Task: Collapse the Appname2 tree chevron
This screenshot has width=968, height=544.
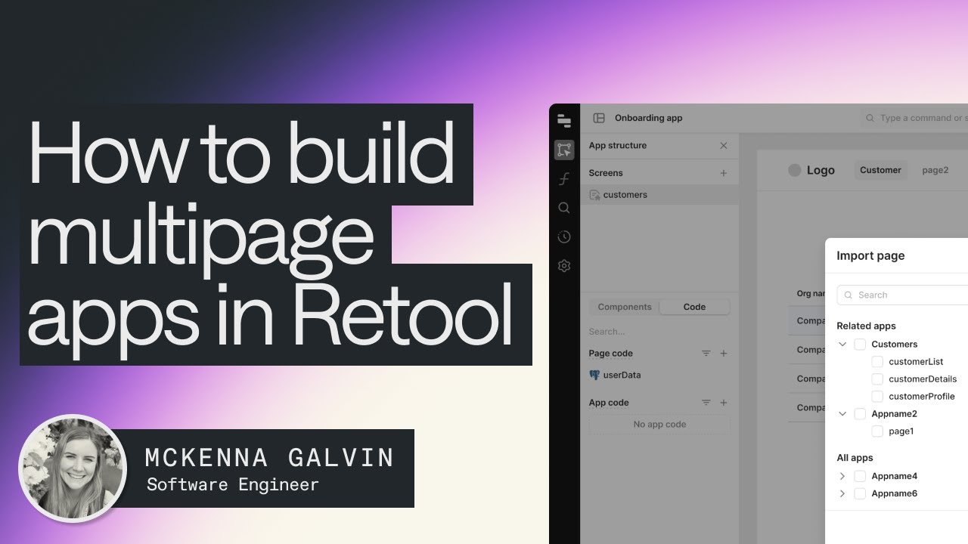Action: click(x=842, y=414)
